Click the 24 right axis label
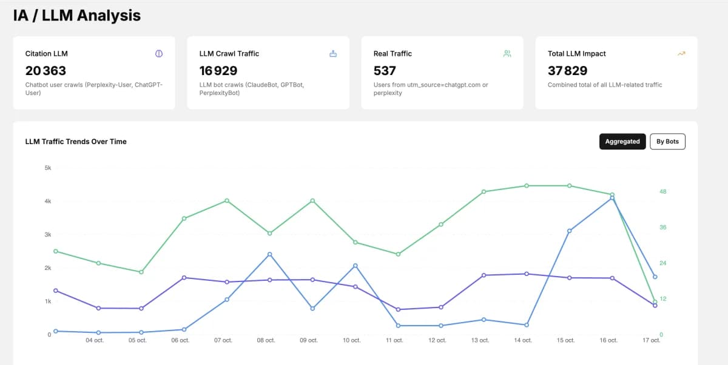This screenshot has width=728, height=365. tap(663, 263)
